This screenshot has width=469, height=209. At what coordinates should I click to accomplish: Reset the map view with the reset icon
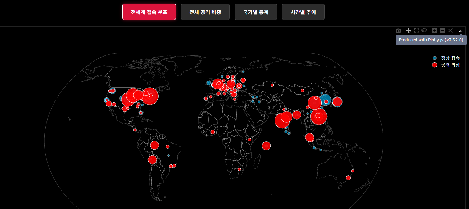coord(451,30)
